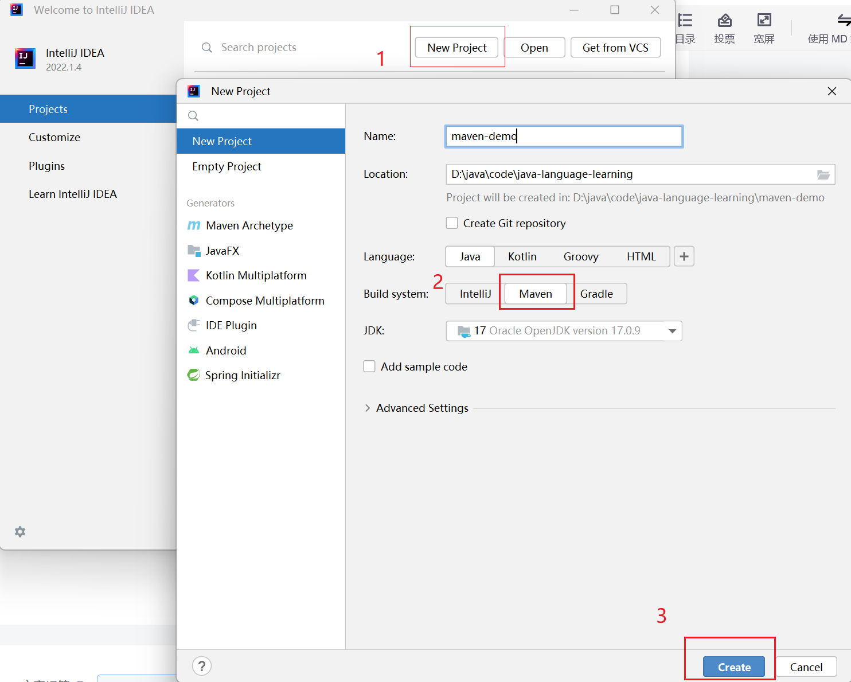Select JavaFX generator label
851x682 pixels.
pos(222,251)
